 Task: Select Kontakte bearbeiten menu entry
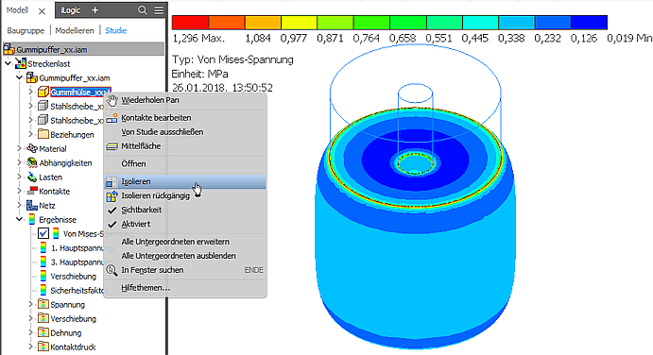[x=156, y=118]
